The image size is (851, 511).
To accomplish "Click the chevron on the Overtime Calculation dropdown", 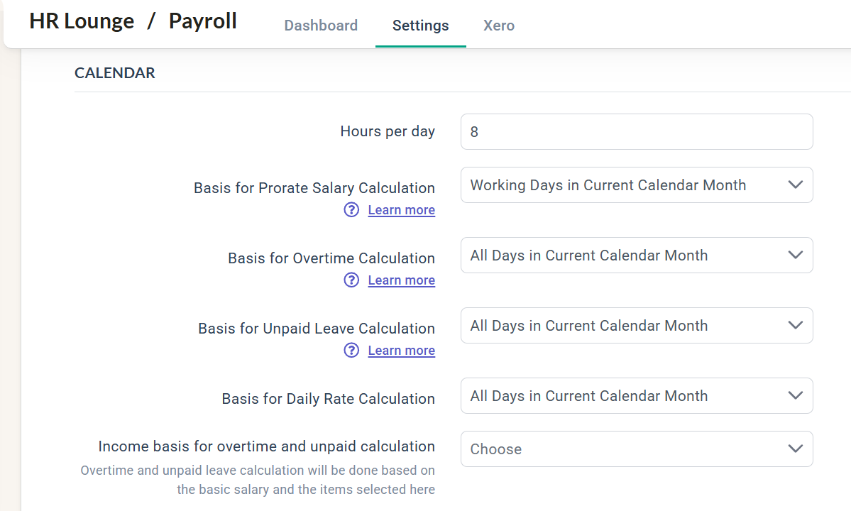I will 795,255.
